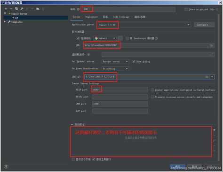The image size is (223, 172).
Task: Toggle the activate tool window checkbox
Action: pyautogui.click(x=94, y=159)
